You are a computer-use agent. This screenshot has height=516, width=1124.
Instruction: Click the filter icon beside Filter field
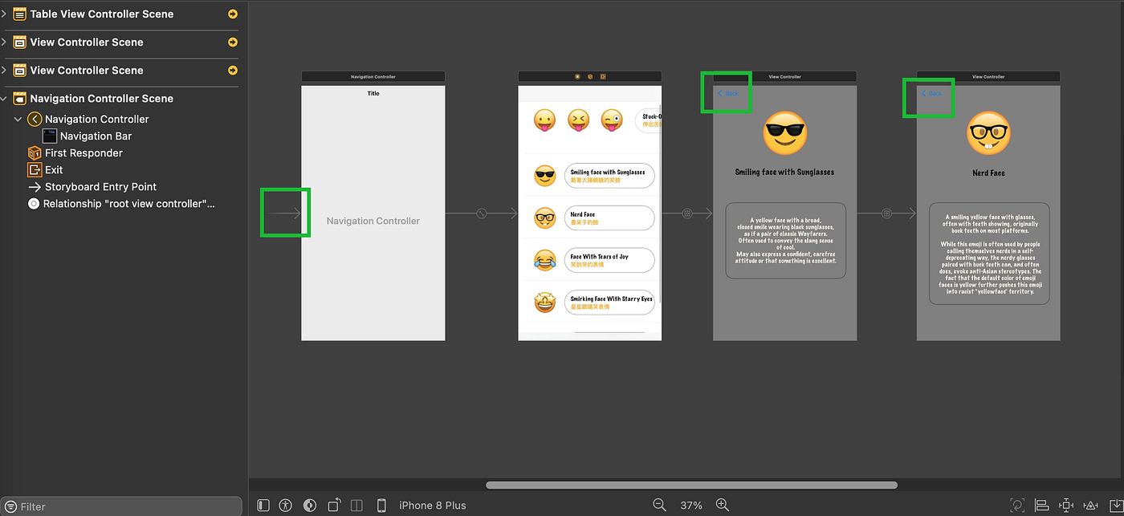point(10,506)
